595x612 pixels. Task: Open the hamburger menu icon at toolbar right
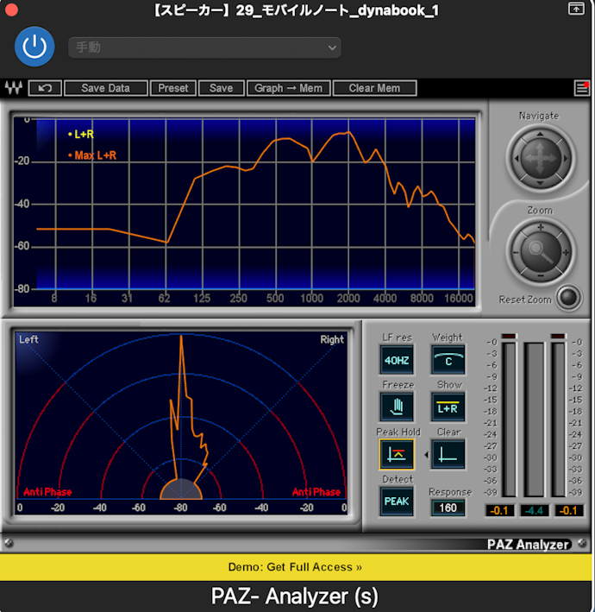(582, 88)
